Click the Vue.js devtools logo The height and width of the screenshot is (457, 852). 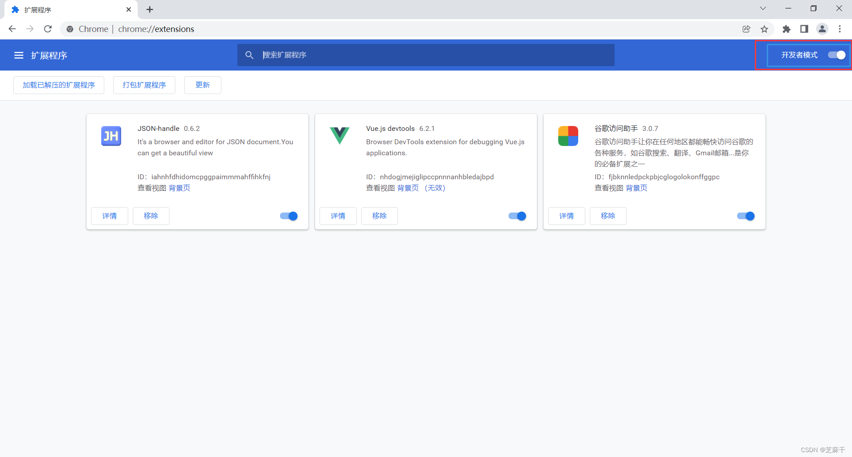pyautogui.click(x=339, y=136)
